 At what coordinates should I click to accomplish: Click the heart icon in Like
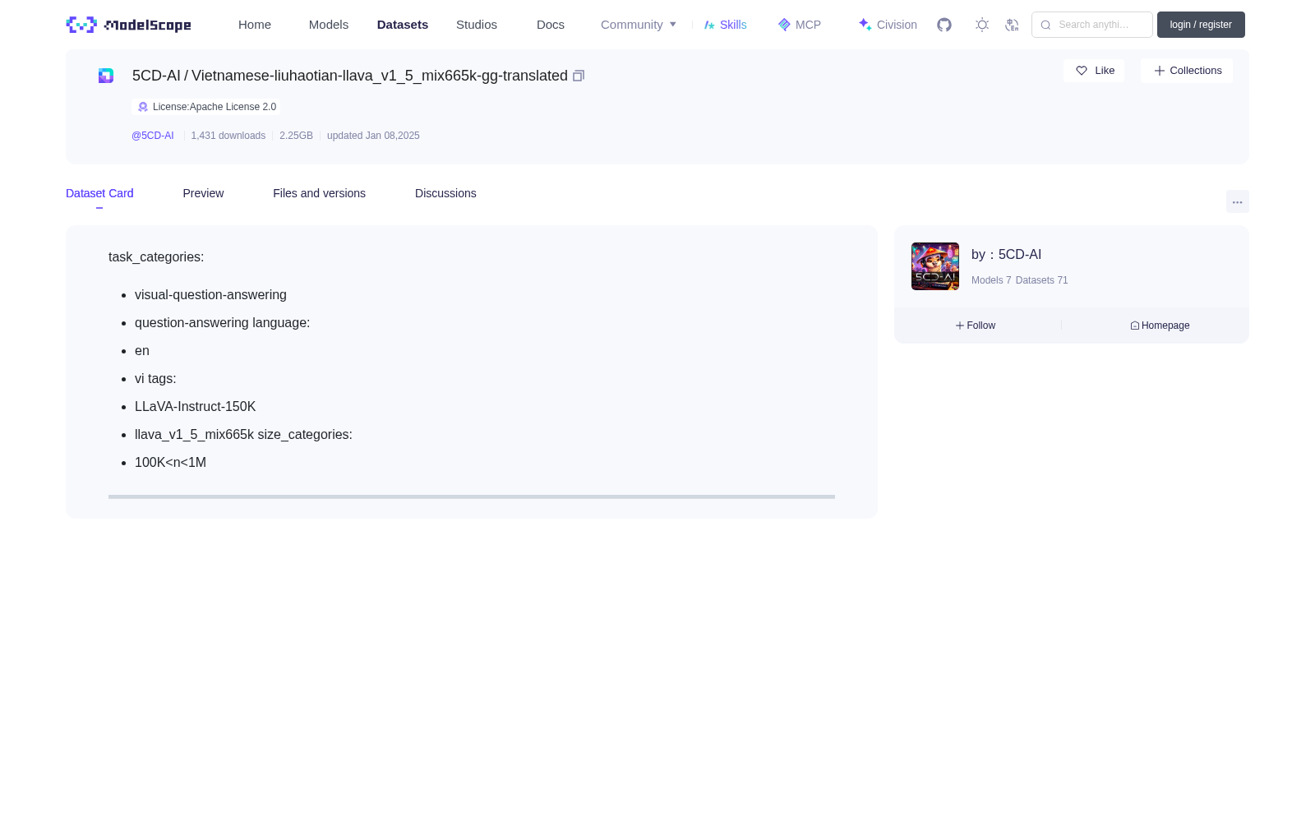coord(1082,71)
